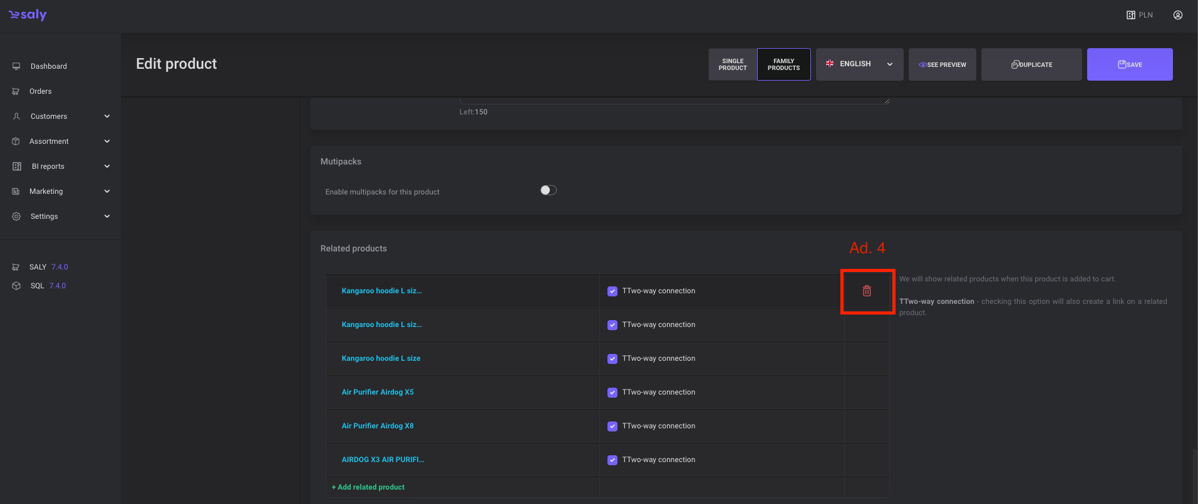Switch to the Single Product tab
This screenshot has height=504, width=1198.
(x=733, y=64)
